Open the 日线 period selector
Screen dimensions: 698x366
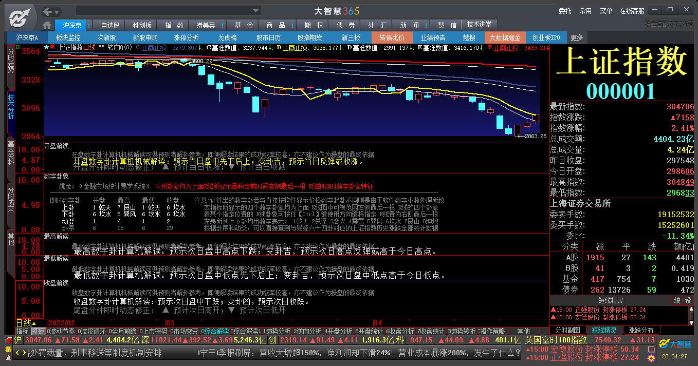coord(26,323)
